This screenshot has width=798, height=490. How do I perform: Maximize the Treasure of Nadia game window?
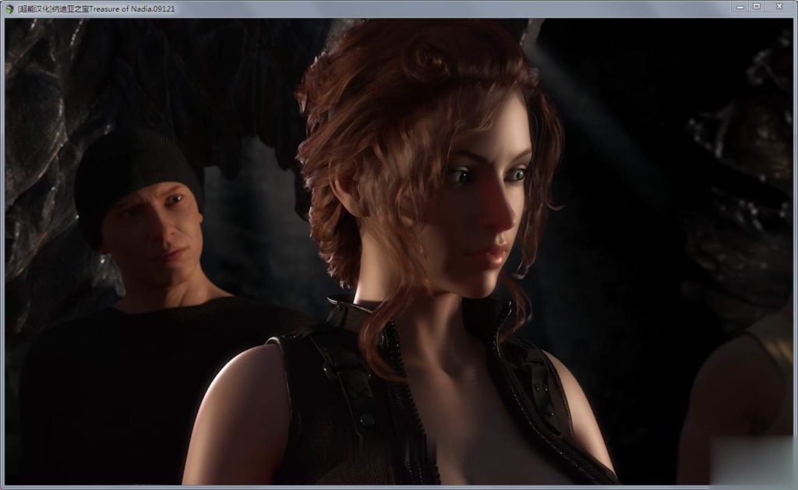point(756,6)
